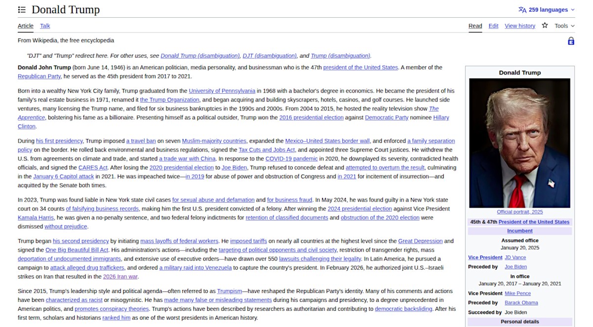Image resolution: width=593 pixels, height=327 pixels.
Task: Open the Trump Organization link
Action: tap(169, 100)
